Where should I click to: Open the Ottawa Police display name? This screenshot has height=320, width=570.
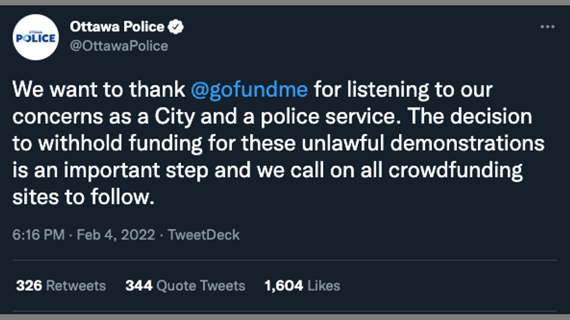tap(117, 27)
